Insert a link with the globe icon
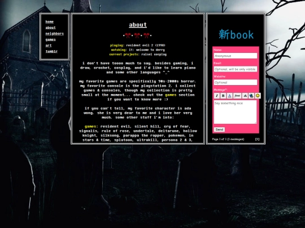Viewport: 305px width, 228px height. coord(251,96)
